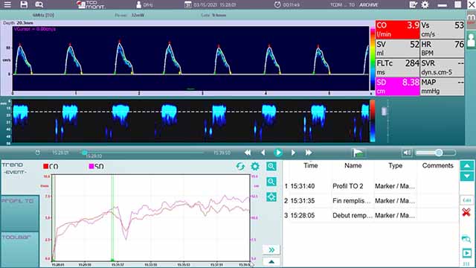
Task: Zoom in on the trend graph
Action: click(271, 166)
